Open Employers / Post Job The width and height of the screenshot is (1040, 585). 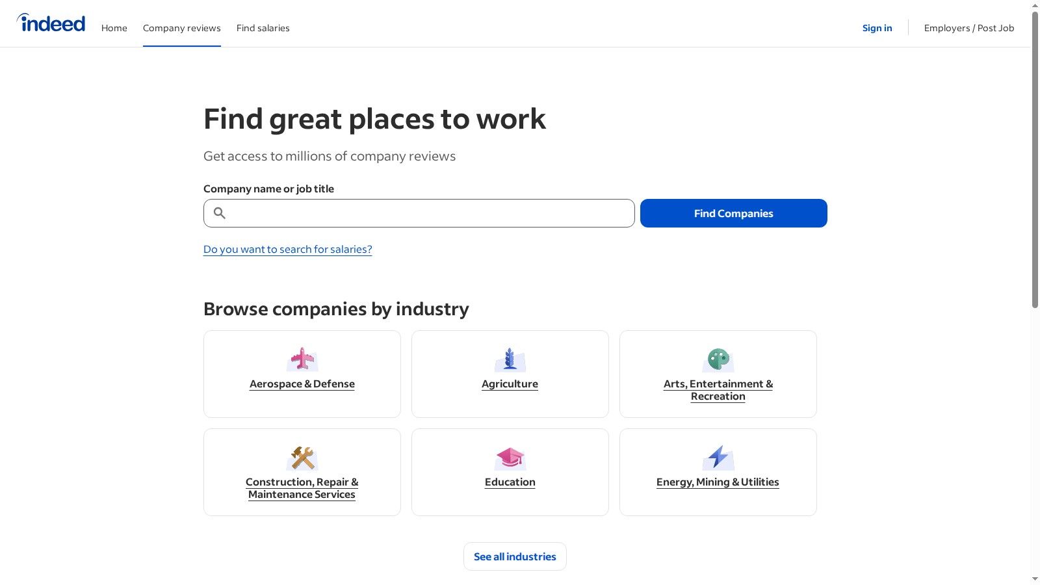[968, 28]
